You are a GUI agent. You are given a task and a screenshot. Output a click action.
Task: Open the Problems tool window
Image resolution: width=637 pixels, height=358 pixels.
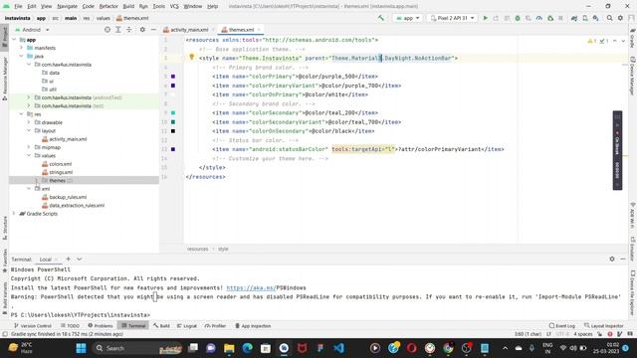coord(101,325)
